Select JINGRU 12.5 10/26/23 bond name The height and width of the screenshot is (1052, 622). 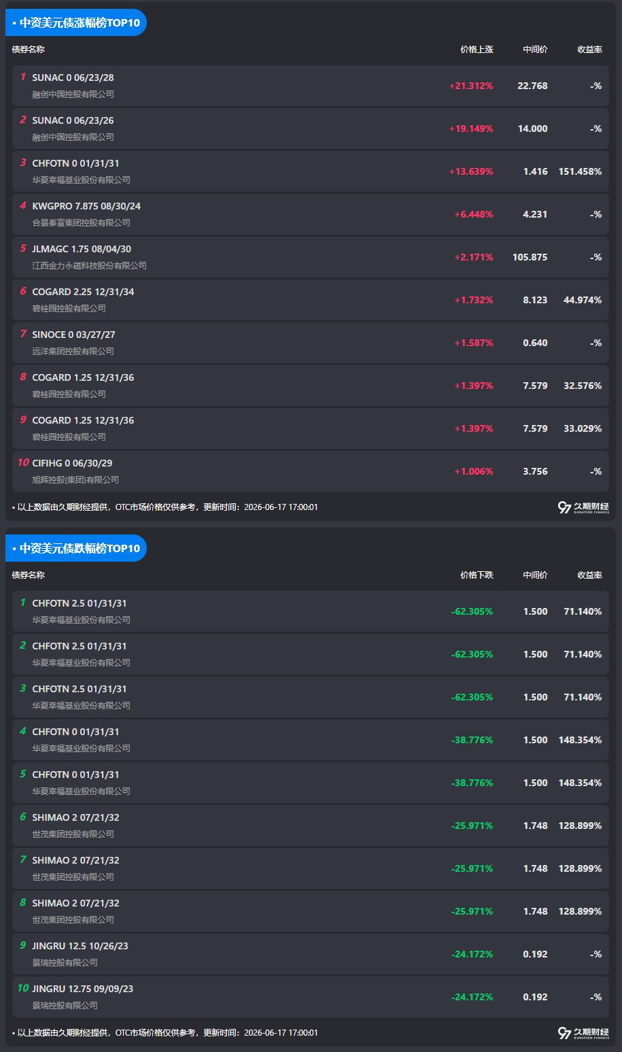pos(80,946)
